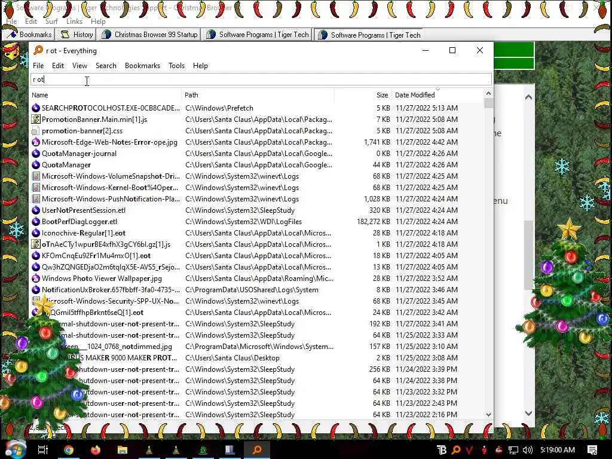Click the icon of SEARCHPROTOCOLHOST.EXE file
Screen dimensions: 612x459
(x=36, y=108)
